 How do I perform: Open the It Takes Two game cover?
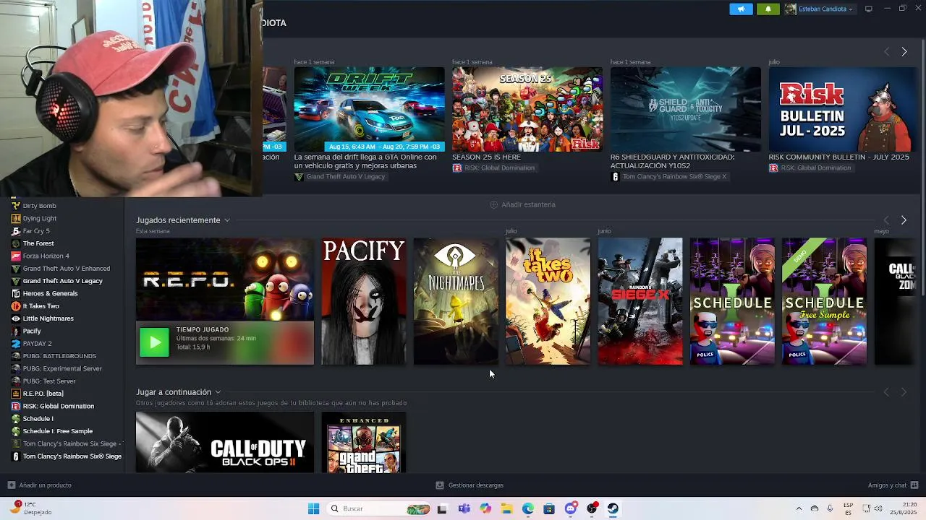point(548,301)
